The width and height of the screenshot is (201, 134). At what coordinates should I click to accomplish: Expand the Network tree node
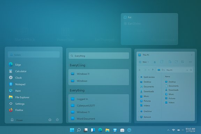[x=139, y=117]
